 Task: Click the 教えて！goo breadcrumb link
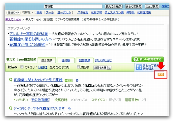coord(13,20)
